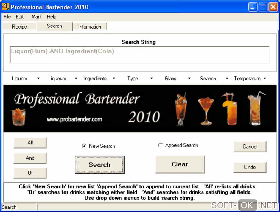Click the martini glass image in banner
Viewport: 280px width, 212px height.
pos(206,111)
